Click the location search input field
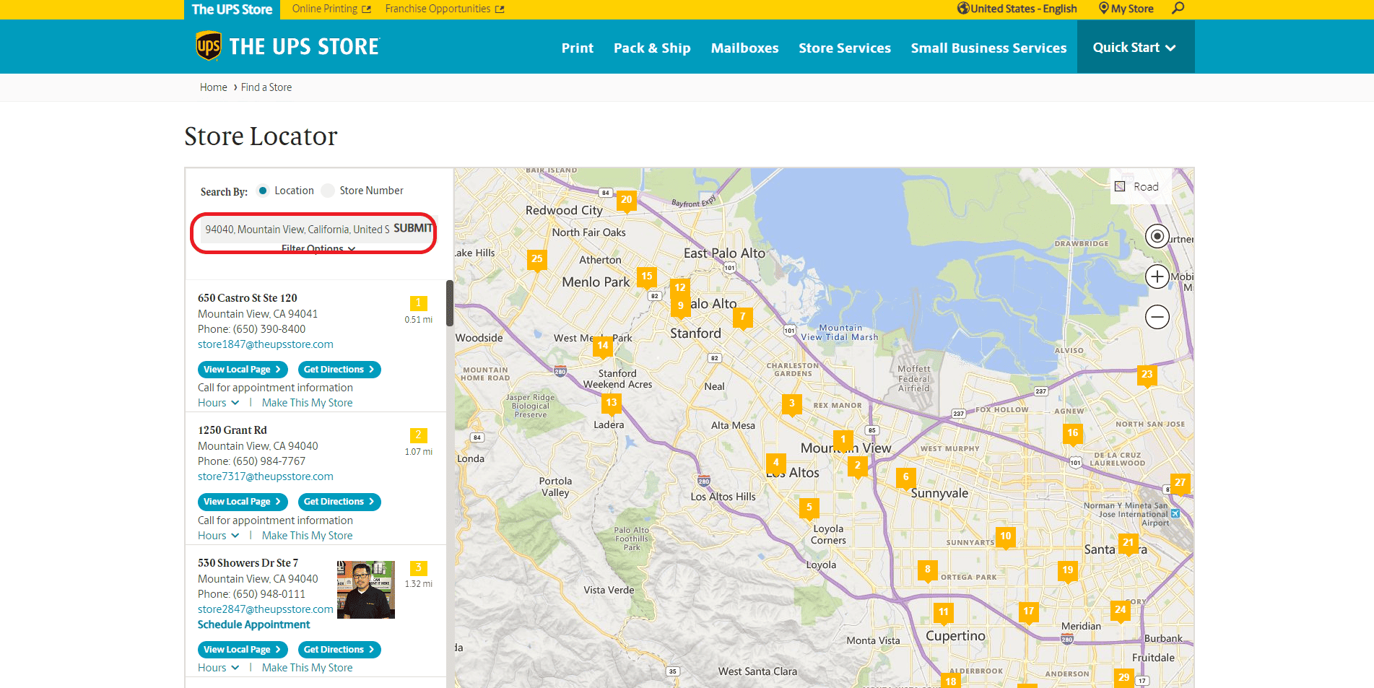The width and height of the screenshot is (1374, 688). [292, 229]
